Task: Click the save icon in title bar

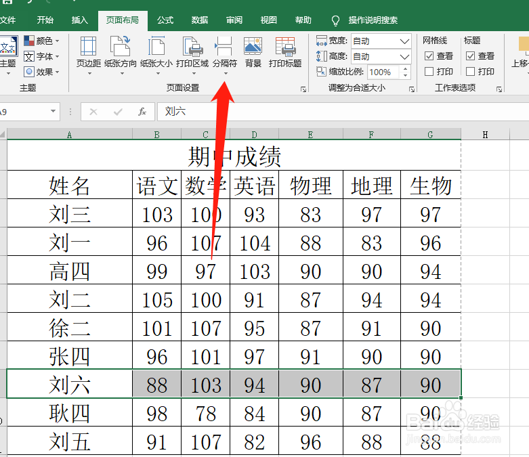Action: point(7,1)
